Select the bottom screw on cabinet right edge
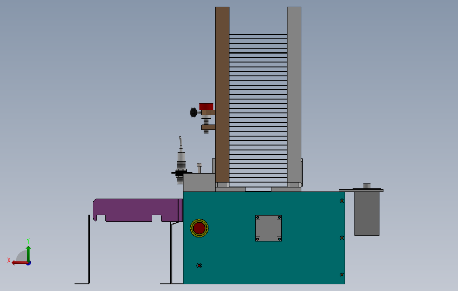The width and height of the screenshot is (458, 291). [x=342, y=275]
